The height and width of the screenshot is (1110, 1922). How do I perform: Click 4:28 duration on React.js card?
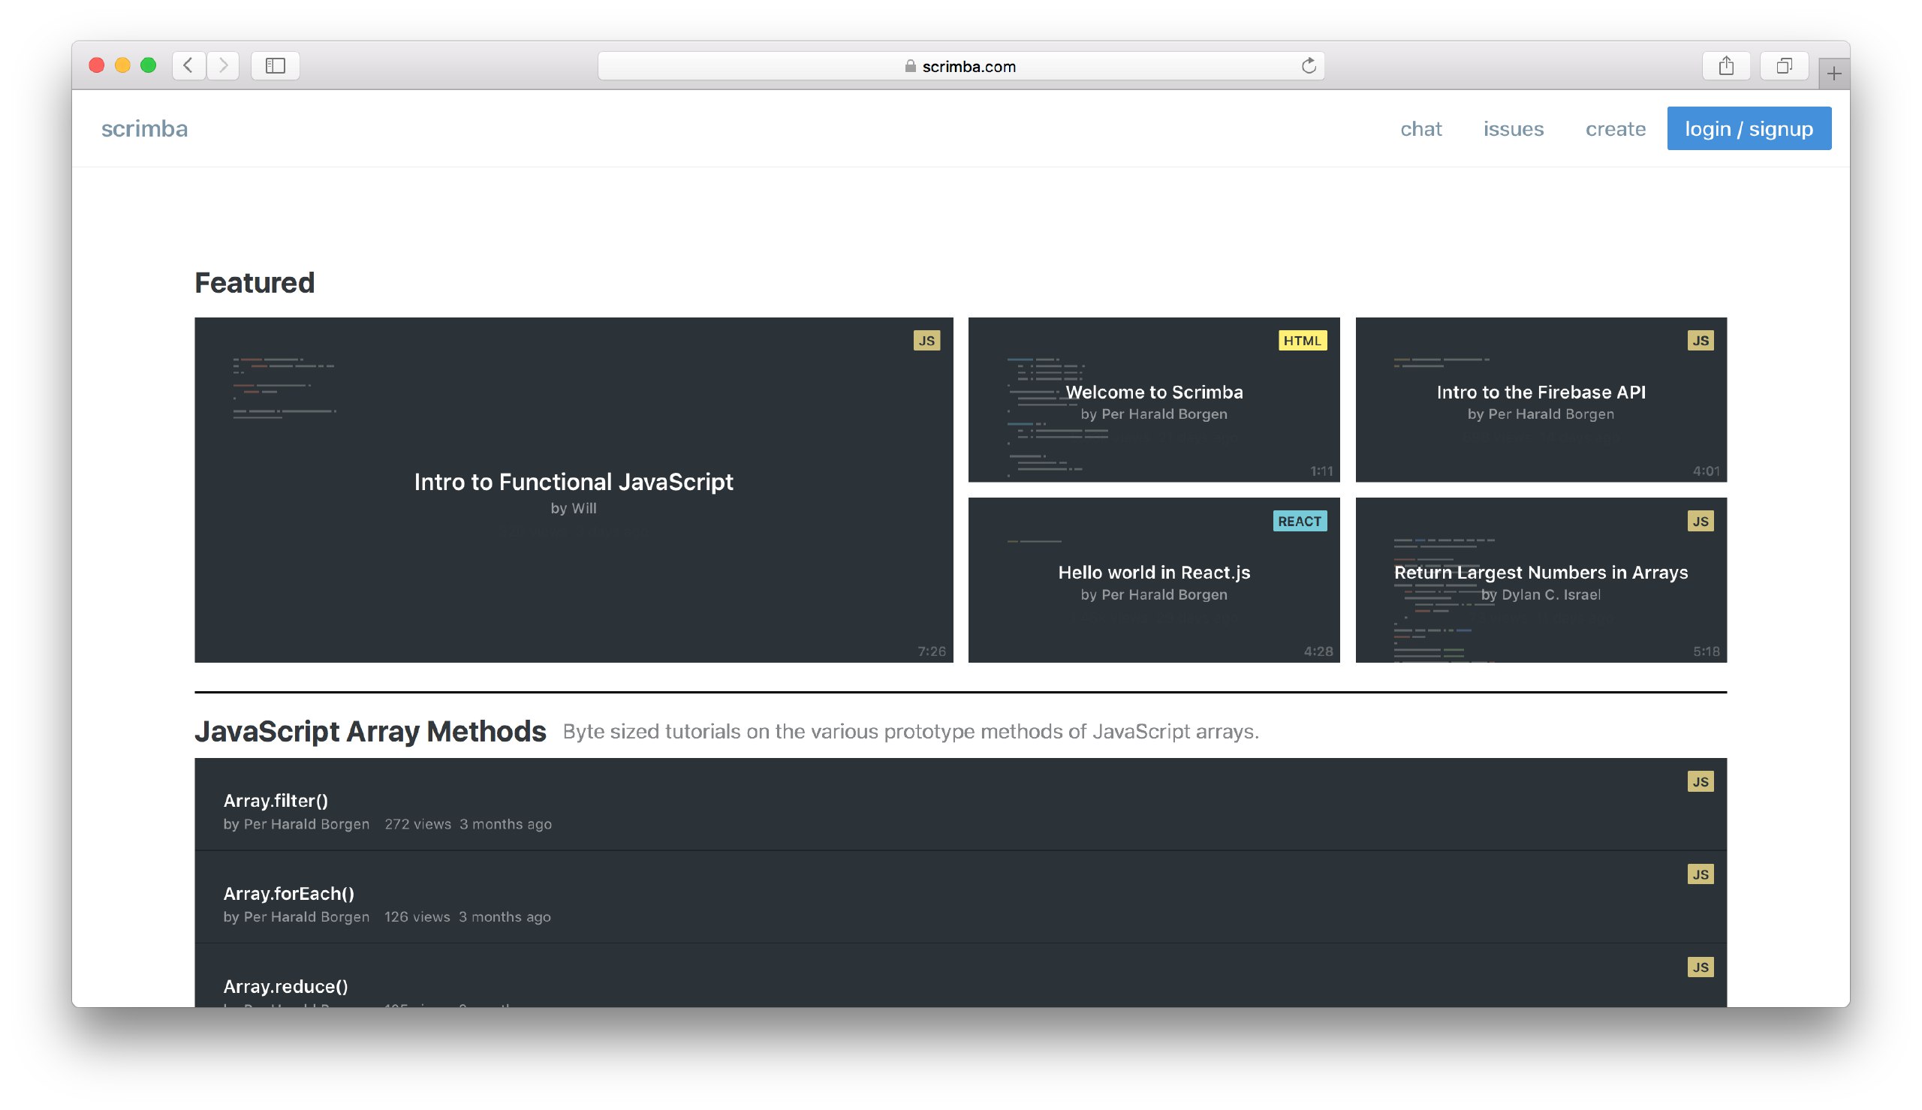pyautogui.click(x=1318, y=651)
